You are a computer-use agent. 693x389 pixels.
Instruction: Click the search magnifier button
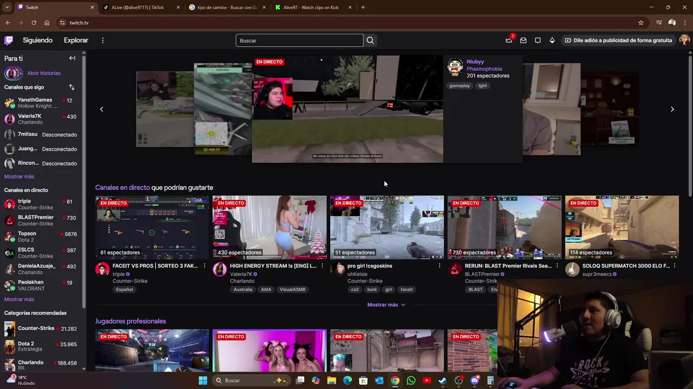370,41
